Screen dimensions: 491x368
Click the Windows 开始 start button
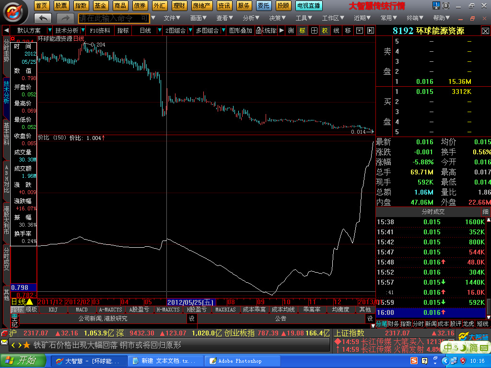click(23, 361)
